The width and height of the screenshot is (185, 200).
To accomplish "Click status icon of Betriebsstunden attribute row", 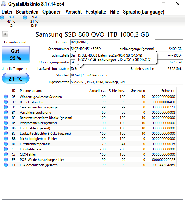I will point(6,102).
